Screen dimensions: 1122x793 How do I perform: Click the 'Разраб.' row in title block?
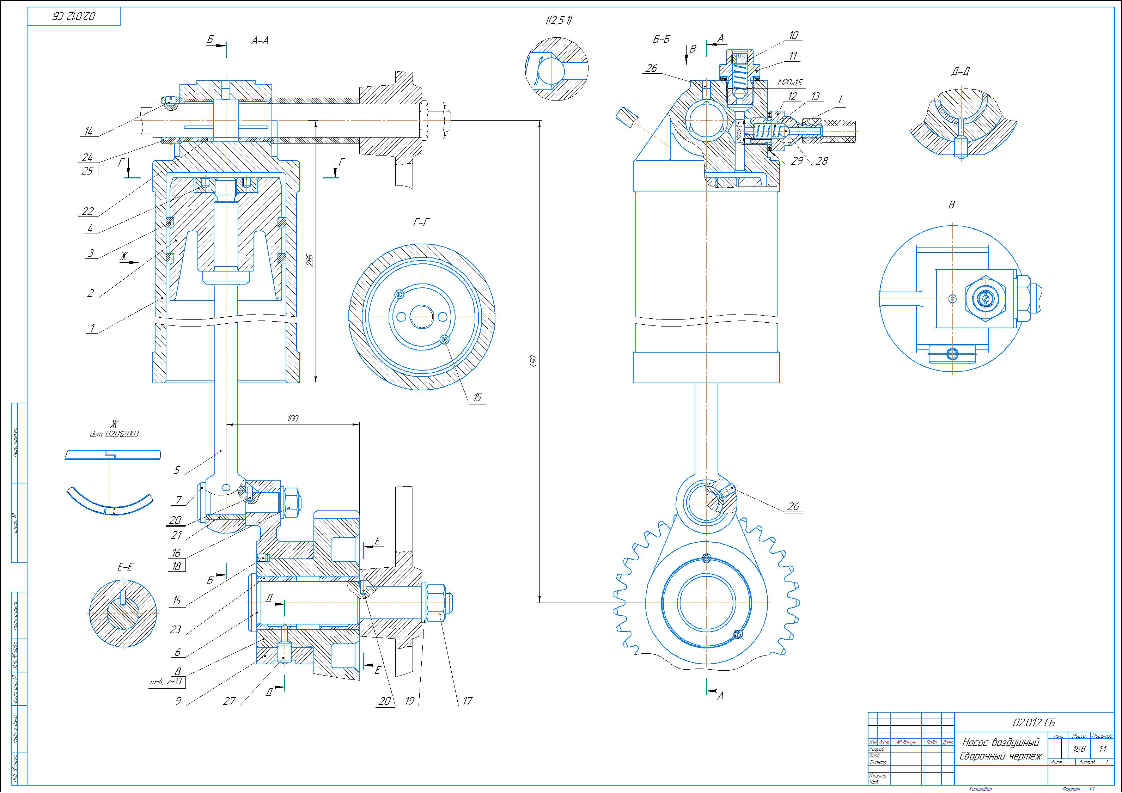(x=877, y=749)
